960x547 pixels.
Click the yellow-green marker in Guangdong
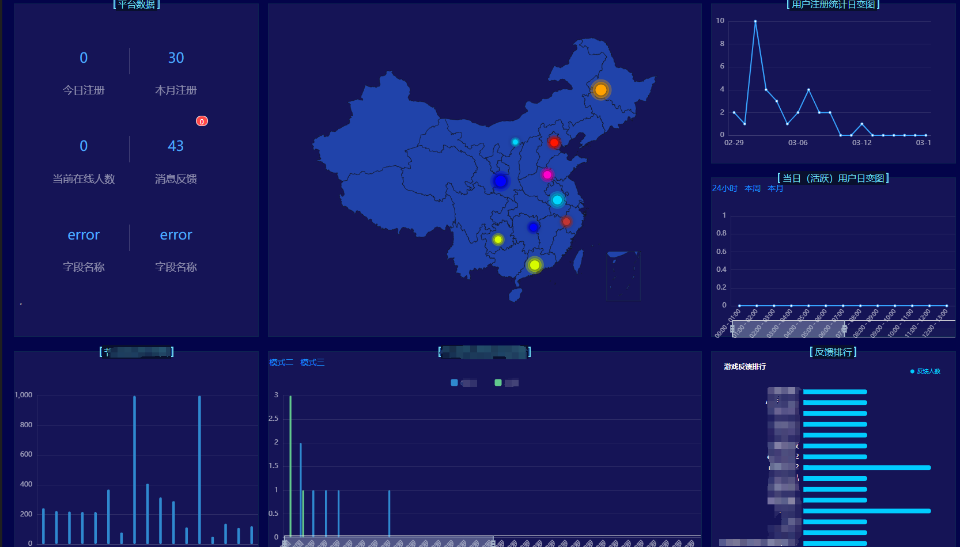click(x=534, y=265)
